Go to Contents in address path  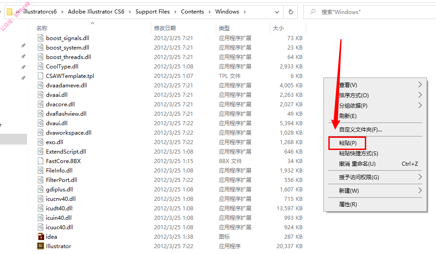[192, 12]
